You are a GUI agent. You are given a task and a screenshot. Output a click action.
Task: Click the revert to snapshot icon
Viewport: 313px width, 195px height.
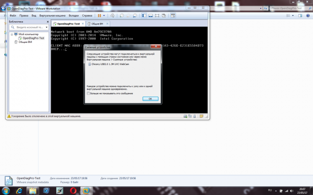coord(128,15)
